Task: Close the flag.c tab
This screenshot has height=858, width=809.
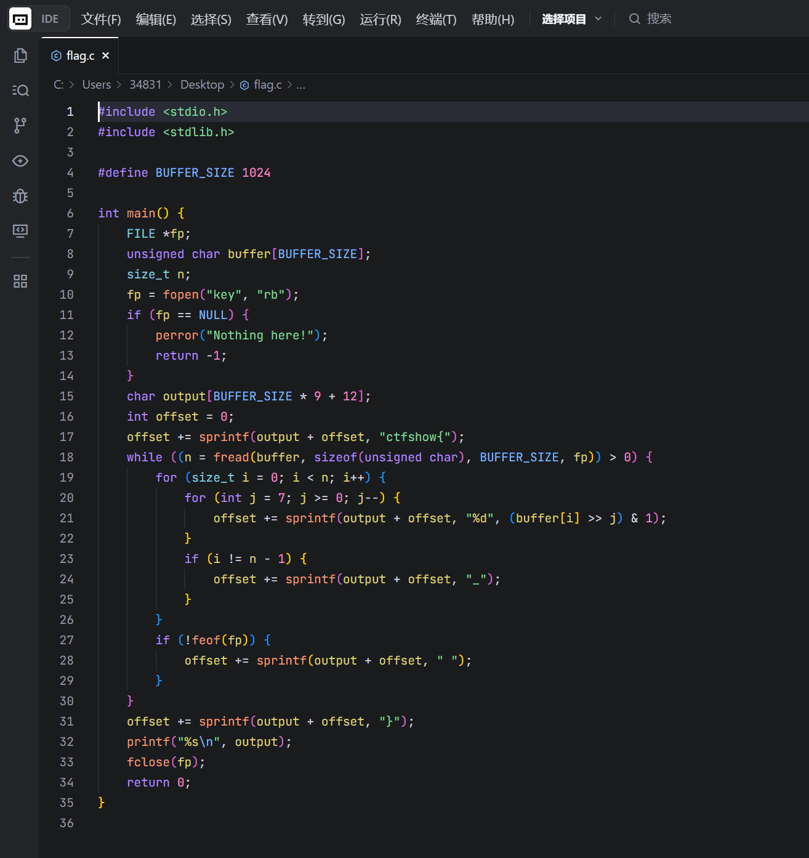Action: click(106, 55)
